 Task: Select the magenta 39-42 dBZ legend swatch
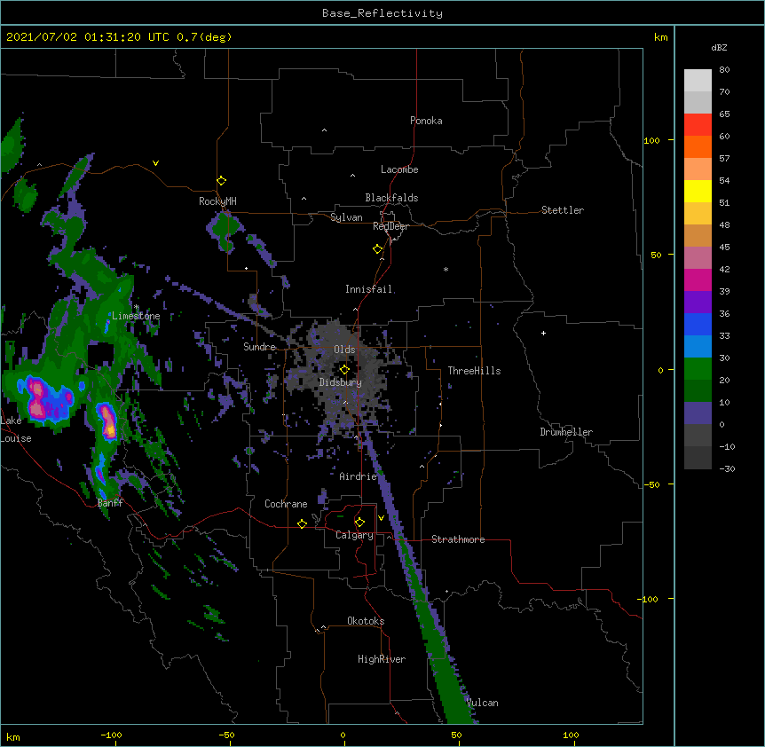point(698,279)
